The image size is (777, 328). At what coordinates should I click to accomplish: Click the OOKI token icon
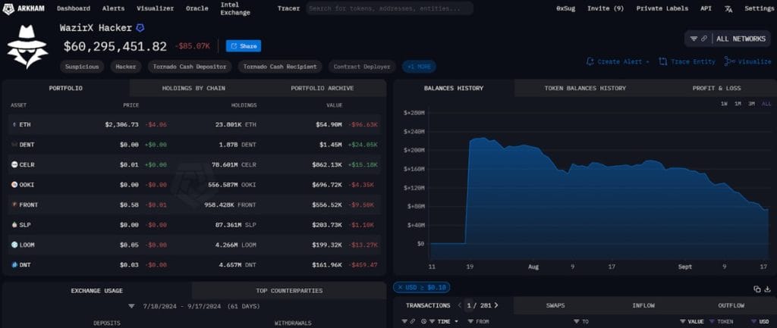14,185
